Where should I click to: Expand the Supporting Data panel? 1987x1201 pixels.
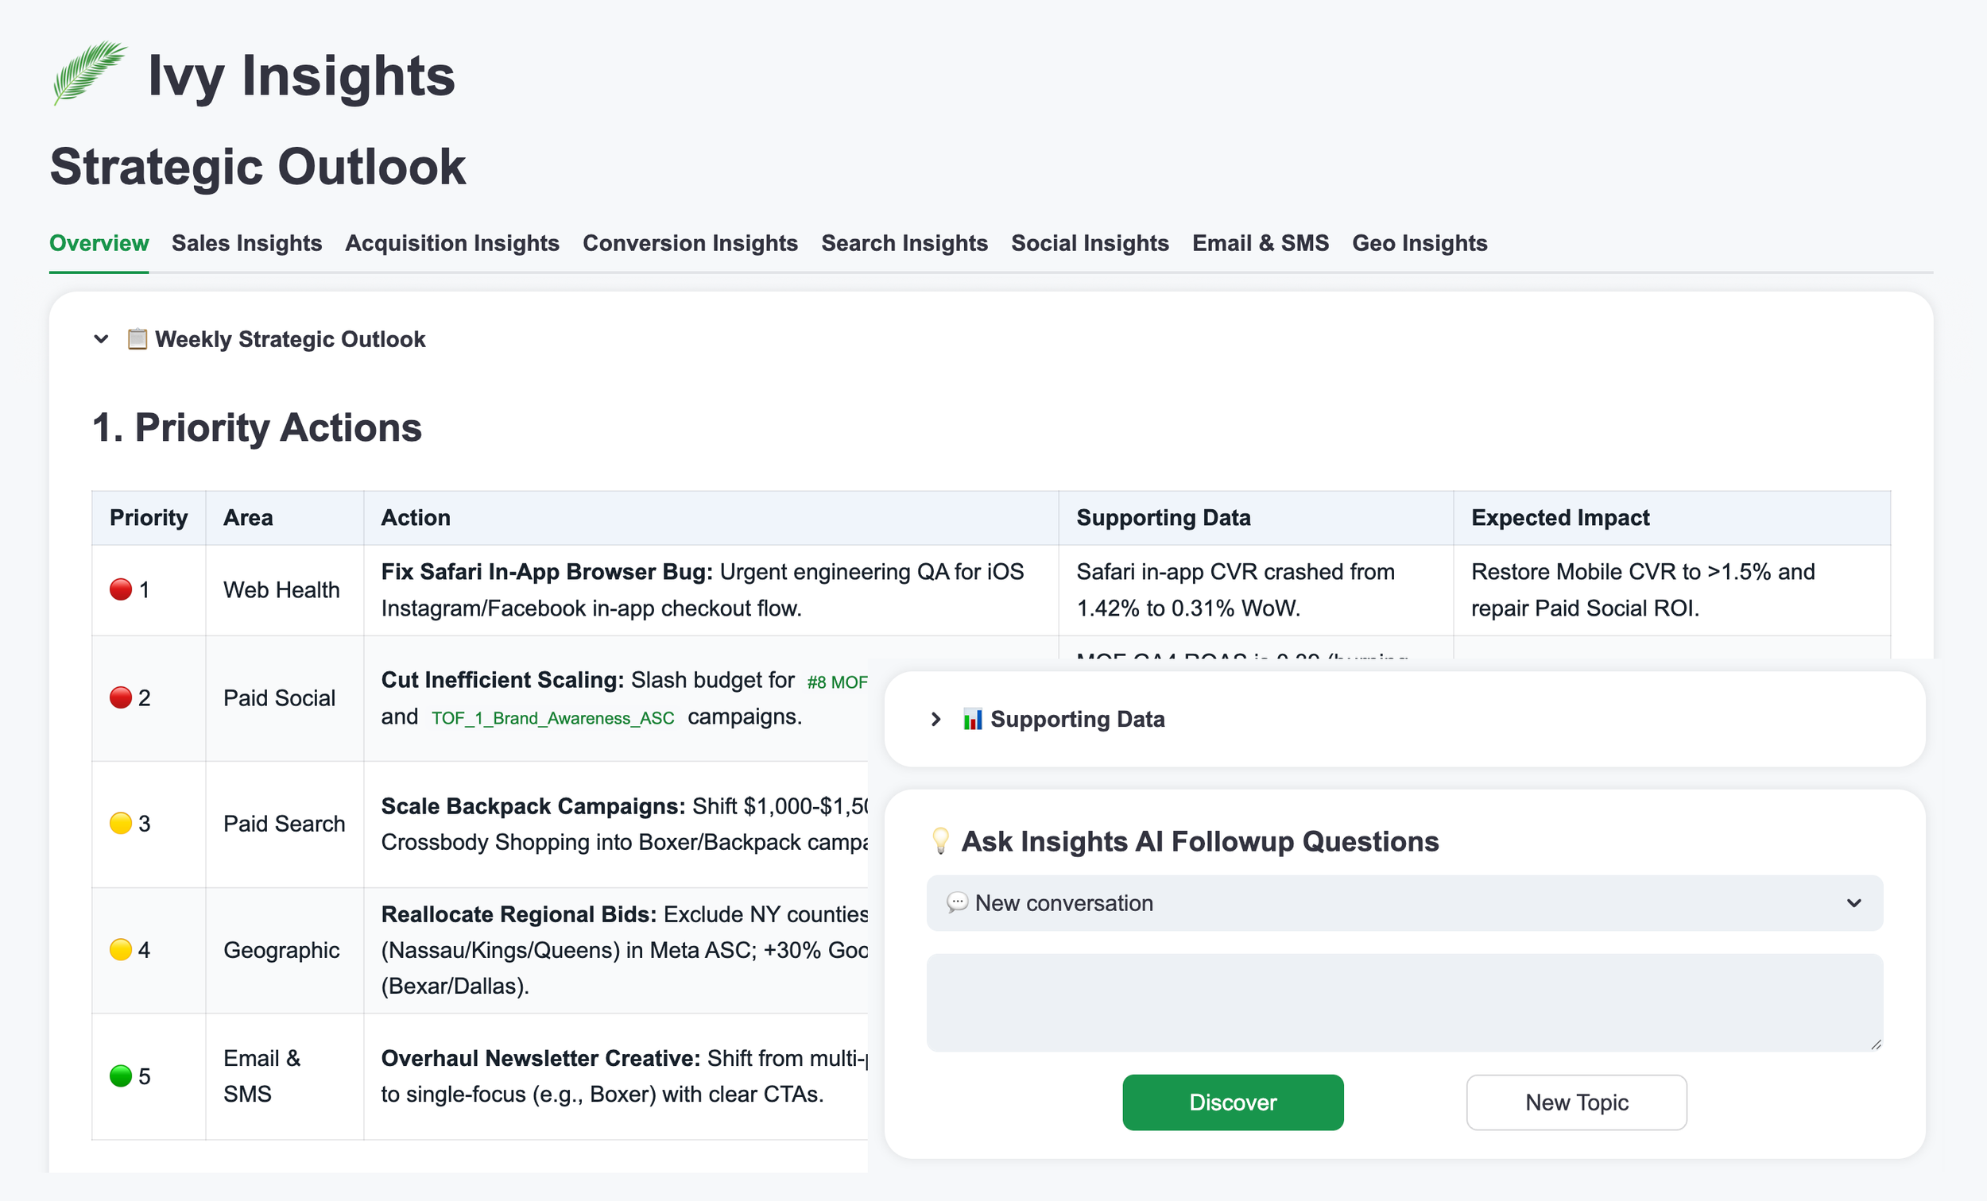(x=936, y=719)
